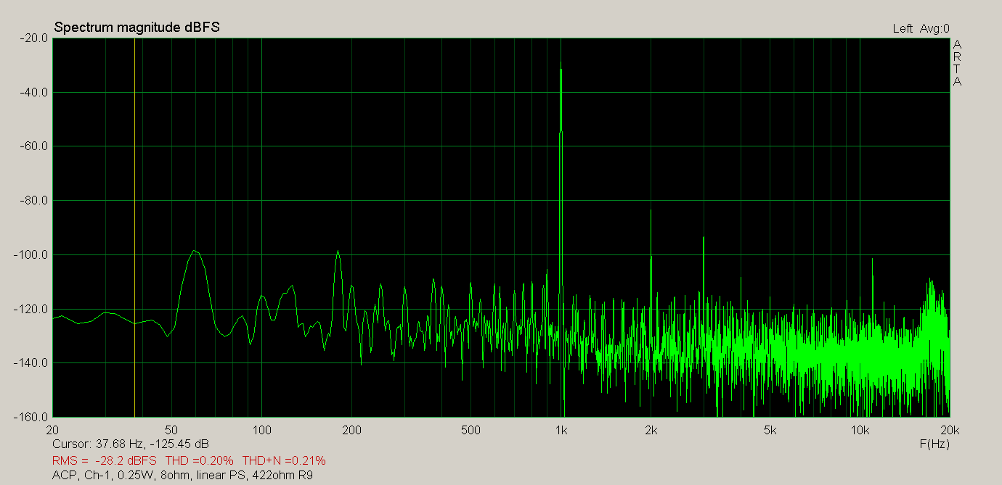Click the 180 Hz hum harmonic peak
This screenshot has height=485, width=1002.
338,252
